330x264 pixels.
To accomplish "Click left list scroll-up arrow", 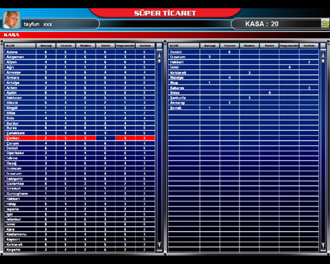I will (x=159, y=55).
